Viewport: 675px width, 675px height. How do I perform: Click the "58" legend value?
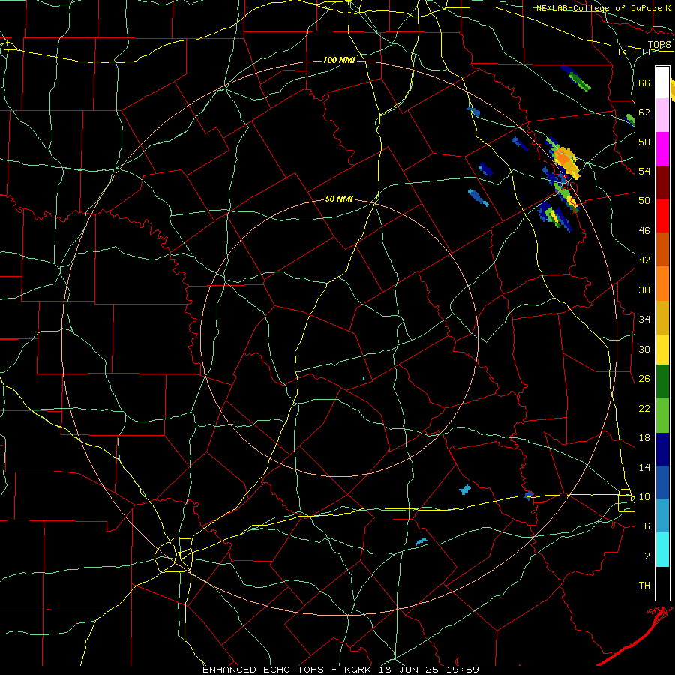point(644,142)
